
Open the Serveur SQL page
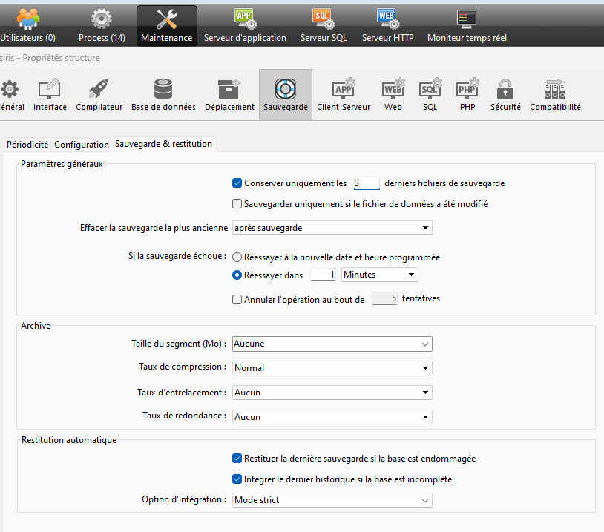(x=324, y=25)
